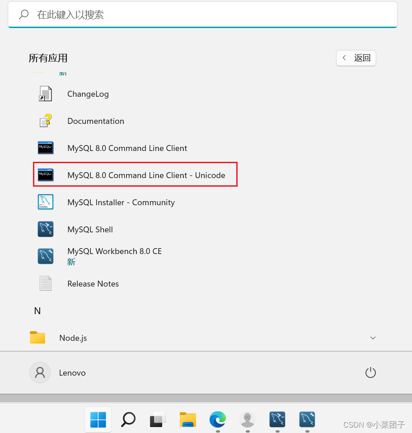Select MySQL 8.0 Command Line Client label
This screenshot has width=412, height=433.
click(x=127, y=148)
